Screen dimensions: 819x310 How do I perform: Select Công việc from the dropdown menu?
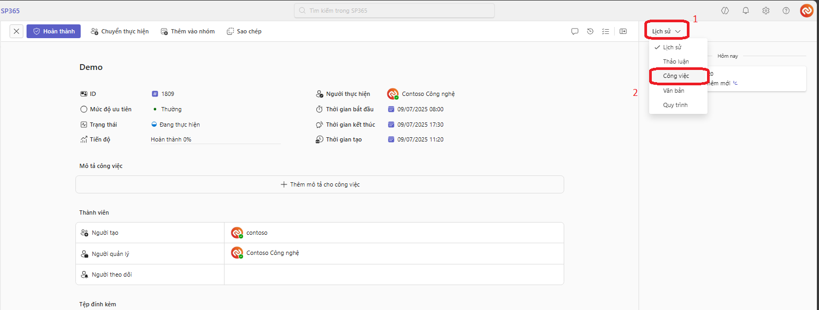(676, 76)
